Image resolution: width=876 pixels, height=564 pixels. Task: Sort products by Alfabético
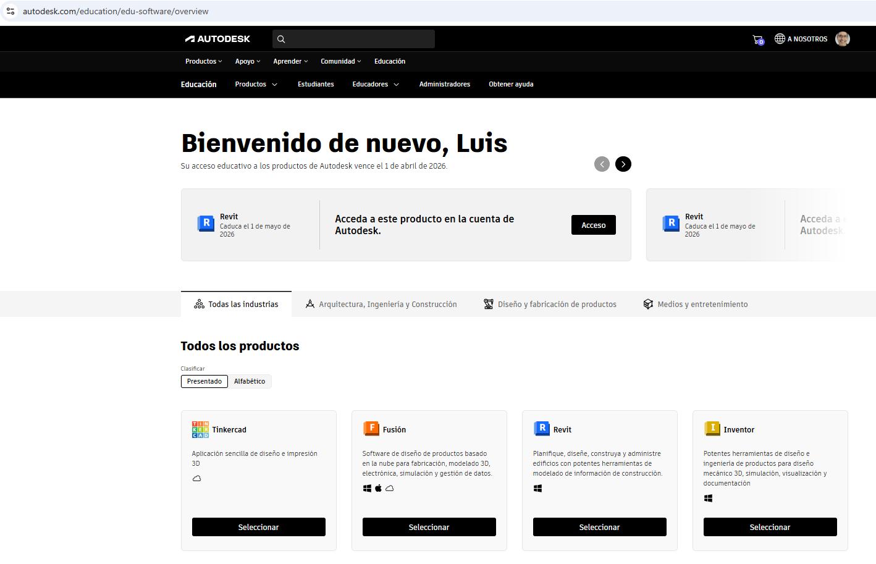tap(250, 381)
